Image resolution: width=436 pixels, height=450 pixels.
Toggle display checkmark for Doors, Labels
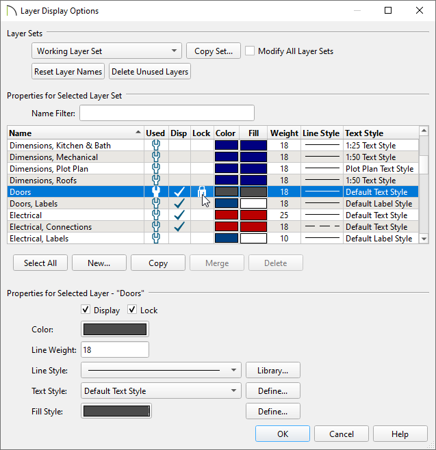[x=179, y=204]
